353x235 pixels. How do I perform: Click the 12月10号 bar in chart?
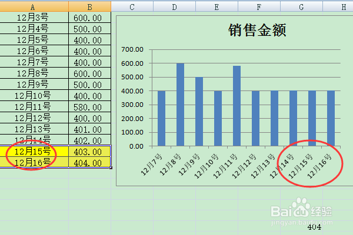click(x=218, y=119)
